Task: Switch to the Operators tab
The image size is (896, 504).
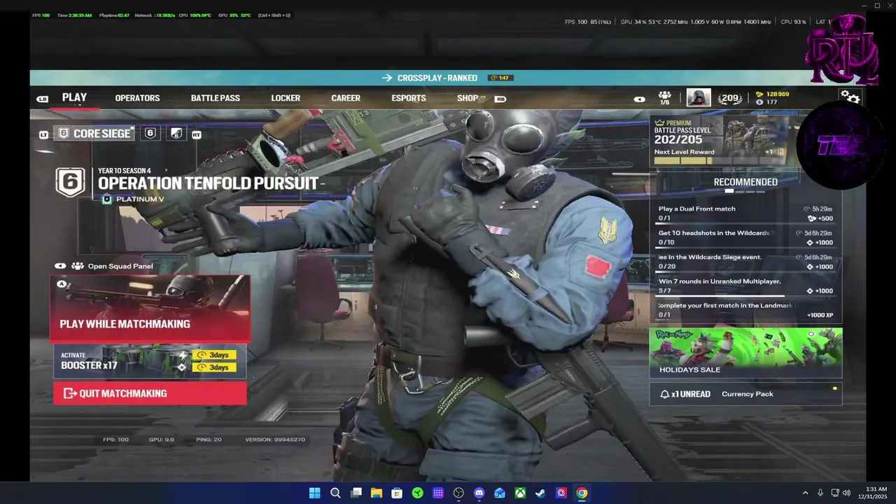Action: (137, 98)
